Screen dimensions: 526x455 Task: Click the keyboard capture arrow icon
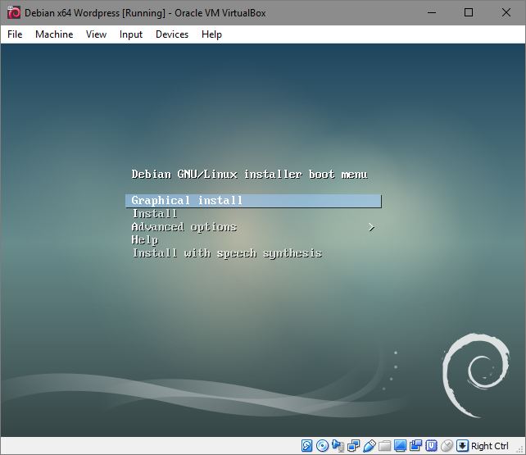(x=462, y=446)
